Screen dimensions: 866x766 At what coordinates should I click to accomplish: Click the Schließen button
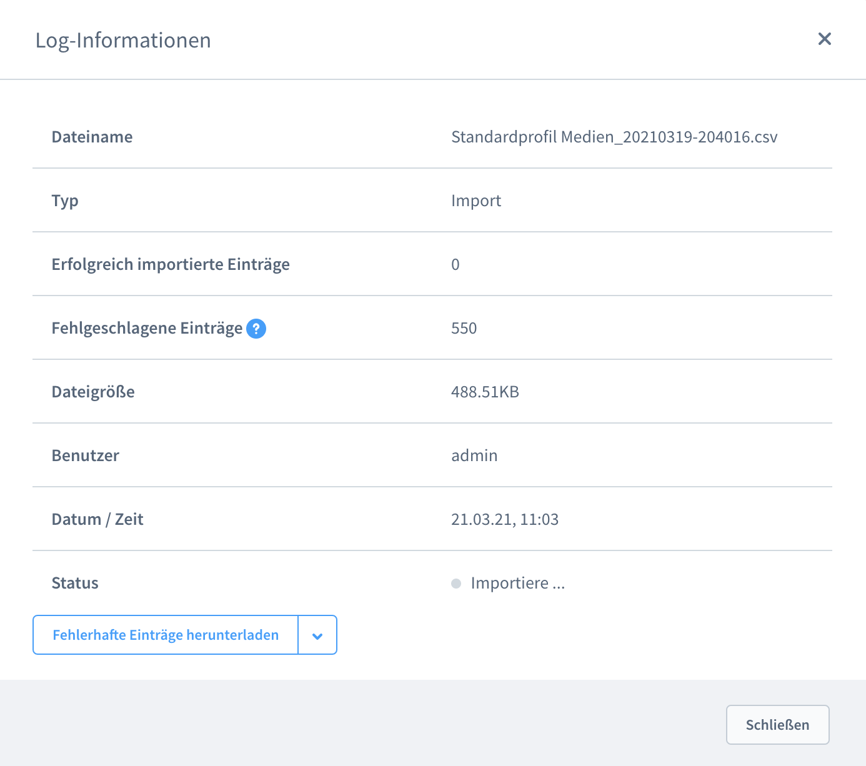coord(777,725)
